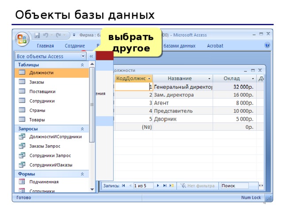Click the navigation pane scrollbar thumb

tap(92, 105)
